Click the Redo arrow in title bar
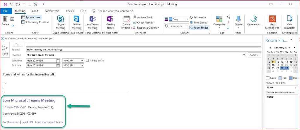The width and height of the screenshot is (300, 130). pos(18,4)
